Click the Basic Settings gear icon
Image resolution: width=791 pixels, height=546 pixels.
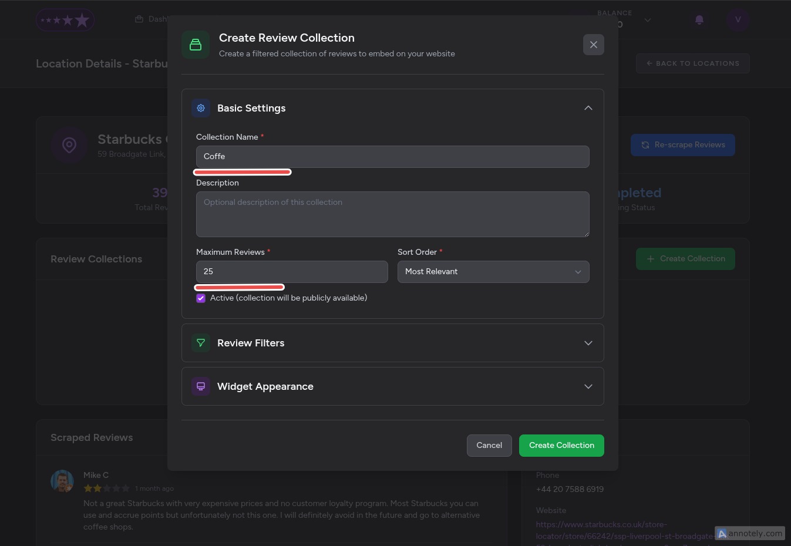click(x=201, y=108)
